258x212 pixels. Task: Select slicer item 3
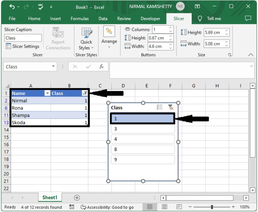click(x=143, y=129)
